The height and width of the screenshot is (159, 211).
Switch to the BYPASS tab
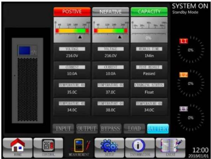pyautogui.click(x=110, y=129)
